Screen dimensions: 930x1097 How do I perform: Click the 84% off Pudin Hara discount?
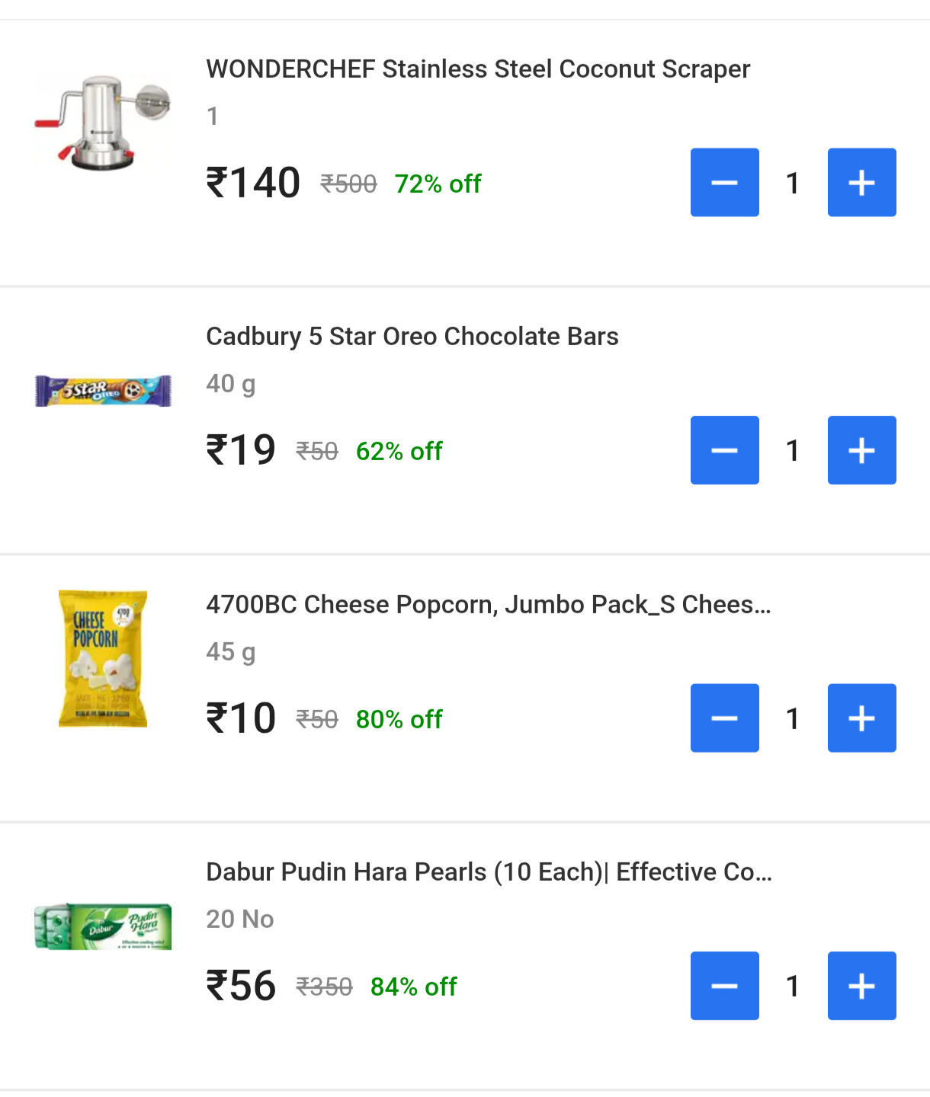point(413,987)
